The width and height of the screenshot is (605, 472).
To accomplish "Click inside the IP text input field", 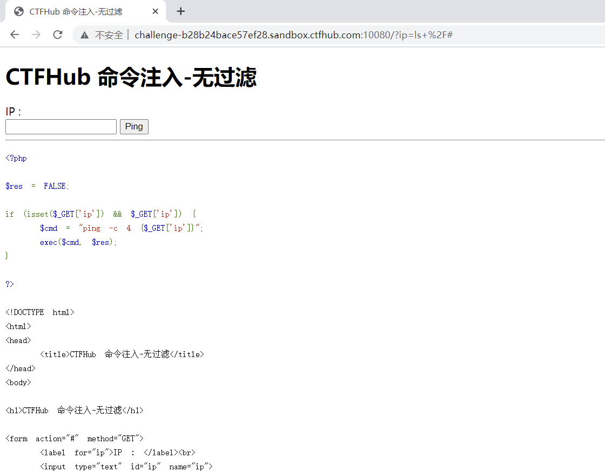I will (61, 127).
